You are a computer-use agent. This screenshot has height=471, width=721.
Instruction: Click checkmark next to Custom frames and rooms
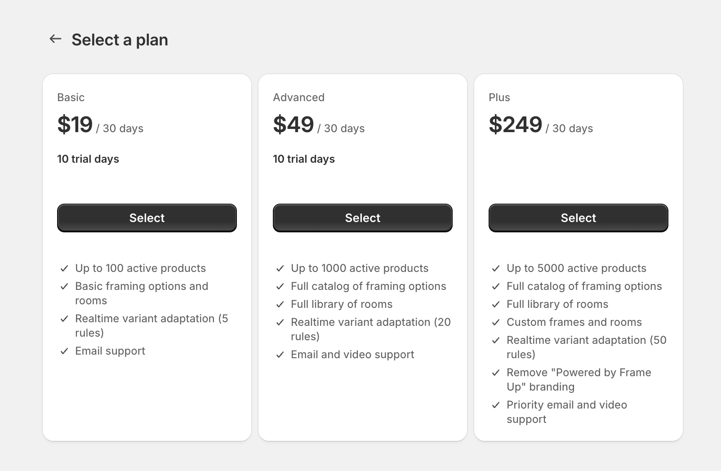coord(496,323)
